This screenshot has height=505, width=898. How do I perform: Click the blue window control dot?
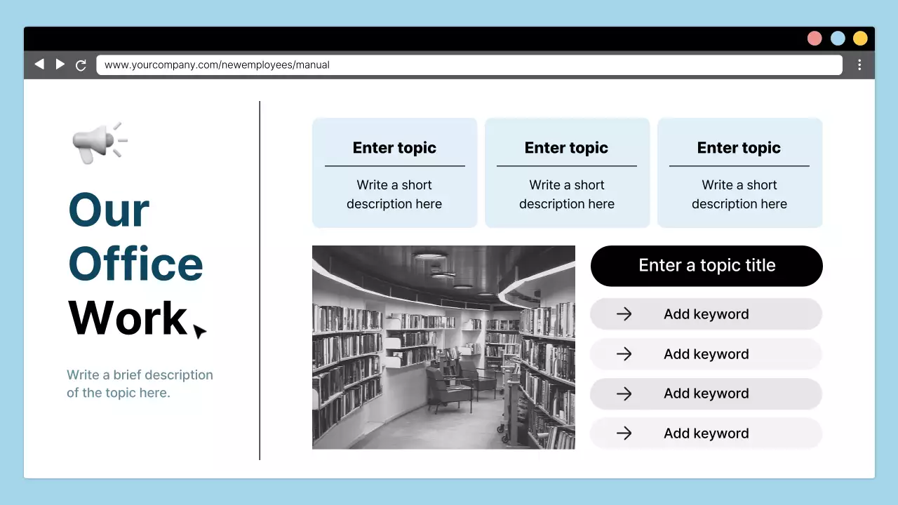click(x=838, y=38)
